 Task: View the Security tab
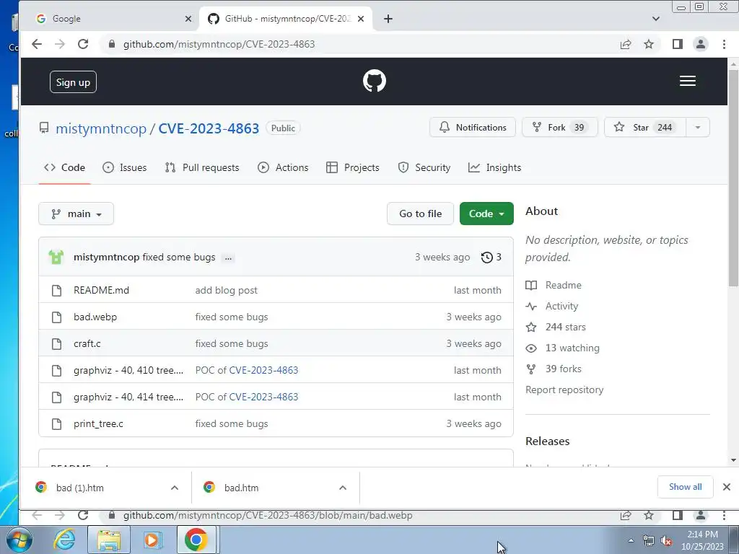click(x=424, y=167)
